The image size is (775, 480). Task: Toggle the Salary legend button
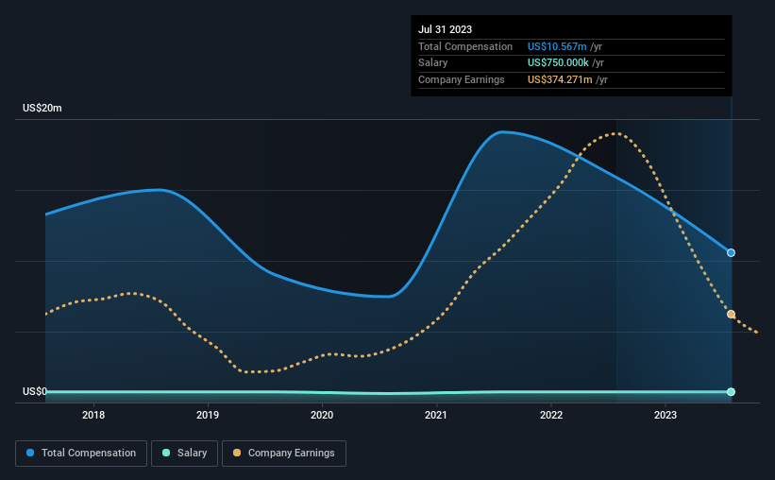(184, 454)
